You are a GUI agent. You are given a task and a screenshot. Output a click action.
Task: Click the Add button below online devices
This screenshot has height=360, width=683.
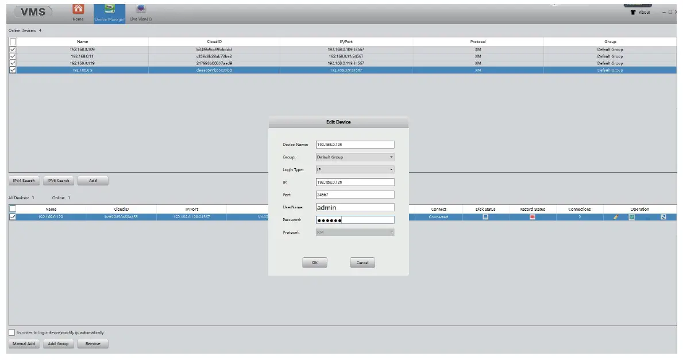click(x=93, y=181)
